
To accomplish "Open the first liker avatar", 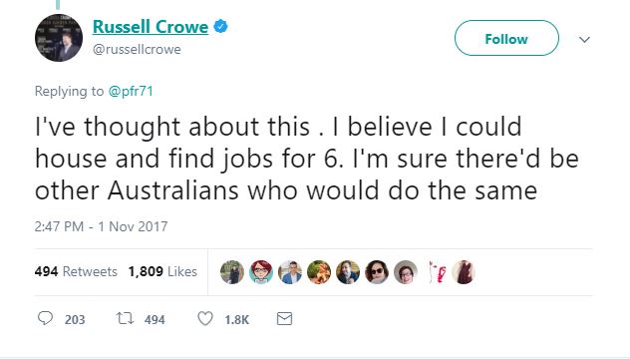I will point(232,272).
